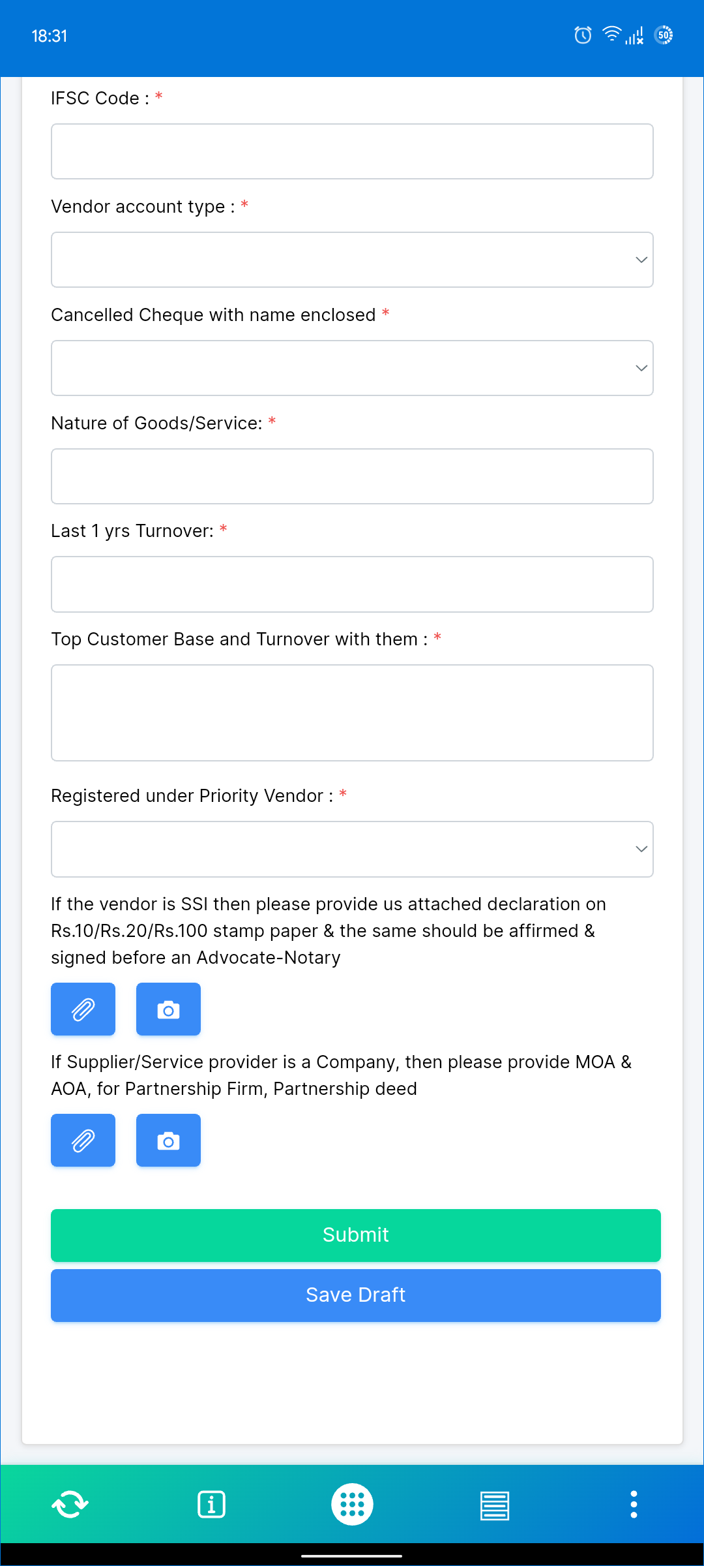704x1566 pixels.
Task: Capture declaration photo with camera icon
Action: click(x=168, y=1009)
